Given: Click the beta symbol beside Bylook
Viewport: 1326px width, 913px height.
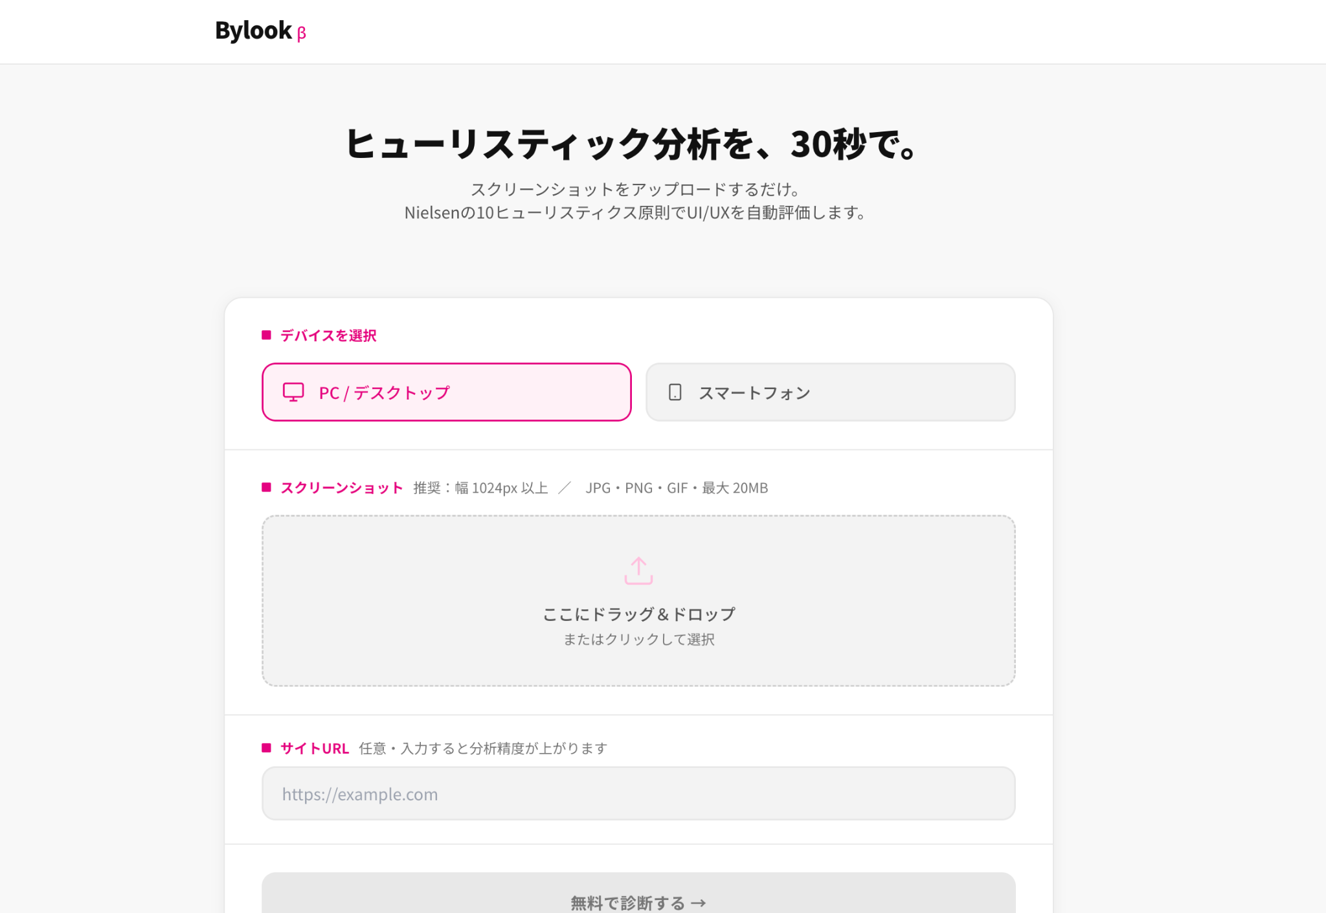Looking at the screenshot, I should pyautogui.click(x=301, y=34).
